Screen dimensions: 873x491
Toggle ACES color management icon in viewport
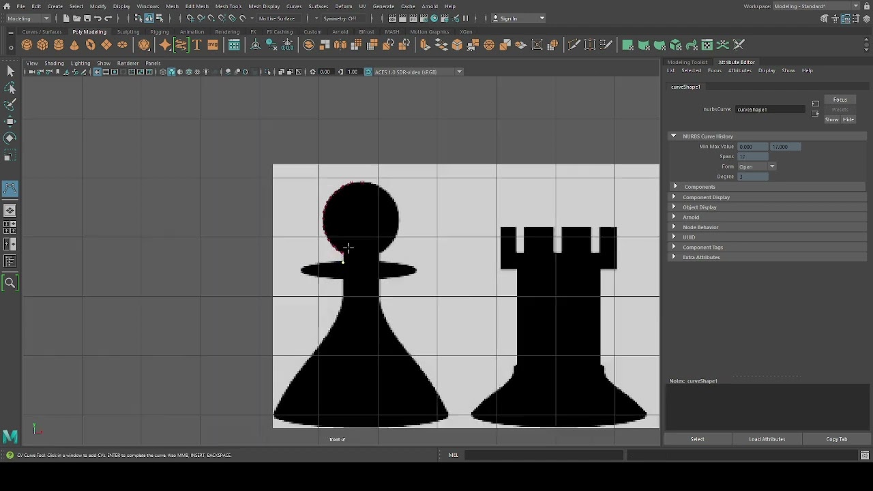[x=368, y=72]
